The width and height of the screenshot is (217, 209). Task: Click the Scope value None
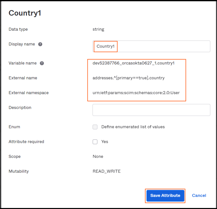(x=98, y=156)
